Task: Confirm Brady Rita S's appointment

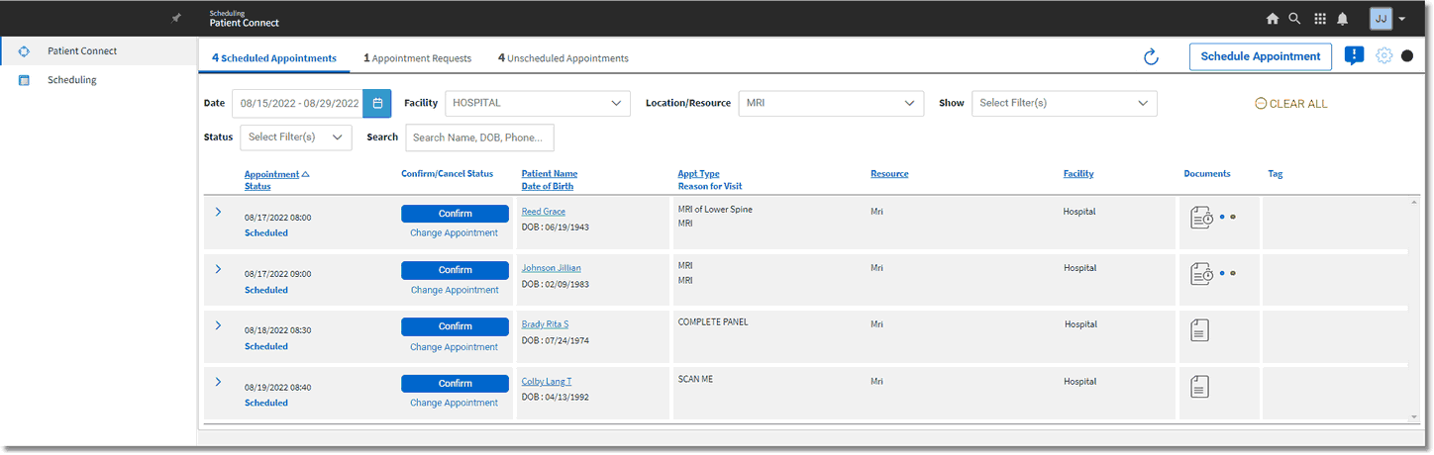Action: click(455, 326)
